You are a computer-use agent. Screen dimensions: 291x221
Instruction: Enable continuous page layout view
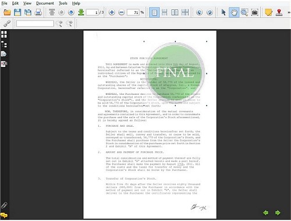coord(164,12)
